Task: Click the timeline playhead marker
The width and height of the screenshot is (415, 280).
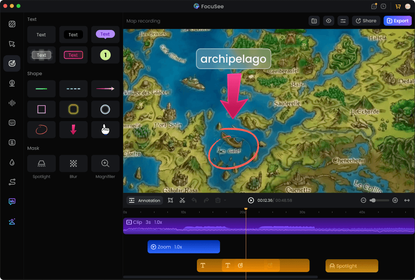Action: [x=246, y=209]
